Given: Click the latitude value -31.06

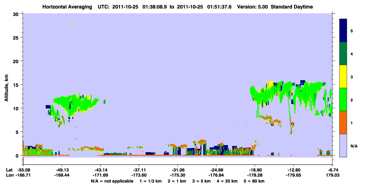Looking at the screenshot, I should pyautogui.click(x=177, y=170).
